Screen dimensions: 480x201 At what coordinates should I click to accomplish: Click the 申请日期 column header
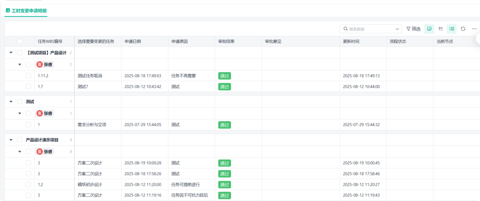click(x=144, y=41)
